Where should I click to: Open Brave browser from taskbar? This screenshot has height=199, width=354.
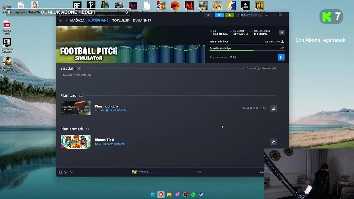[161, 195]
